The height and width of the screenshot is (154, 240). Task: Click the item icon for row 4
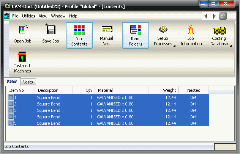(x=11, y=117)
